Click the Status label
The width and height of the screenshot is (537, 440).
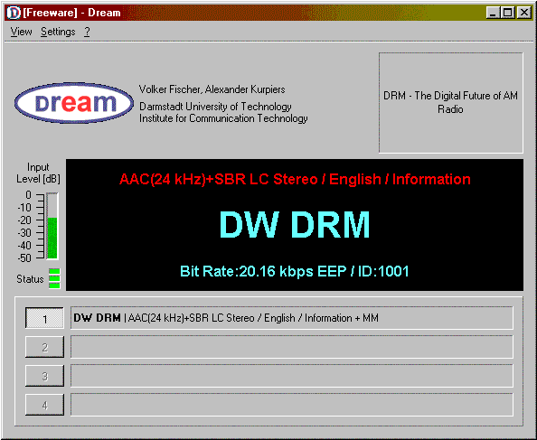pos(30,279)
